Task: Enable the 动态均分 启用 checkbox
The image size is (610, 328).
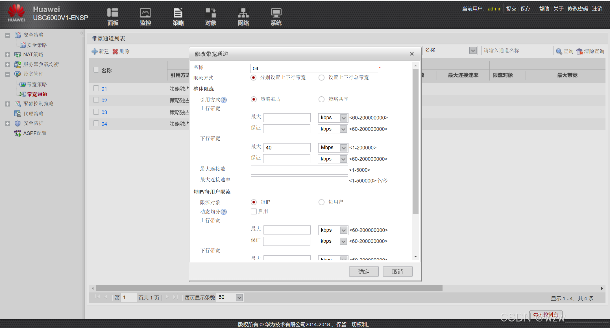Action: pyautogui.click(x=254, y=212)
